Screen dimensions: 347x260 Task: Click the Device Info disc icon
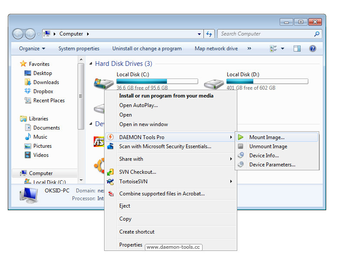(x=241, y=155)
